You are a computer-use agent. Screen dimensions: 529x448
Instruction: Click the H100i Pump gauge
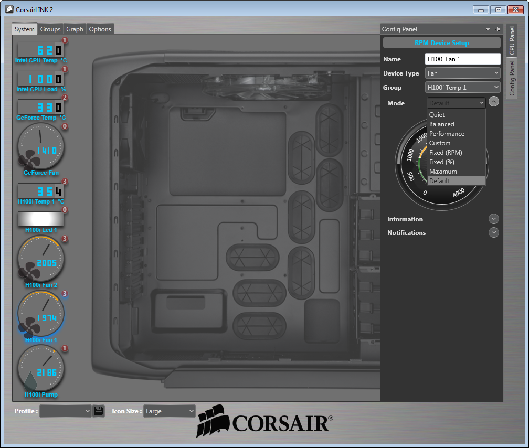(x=41, y=371)
